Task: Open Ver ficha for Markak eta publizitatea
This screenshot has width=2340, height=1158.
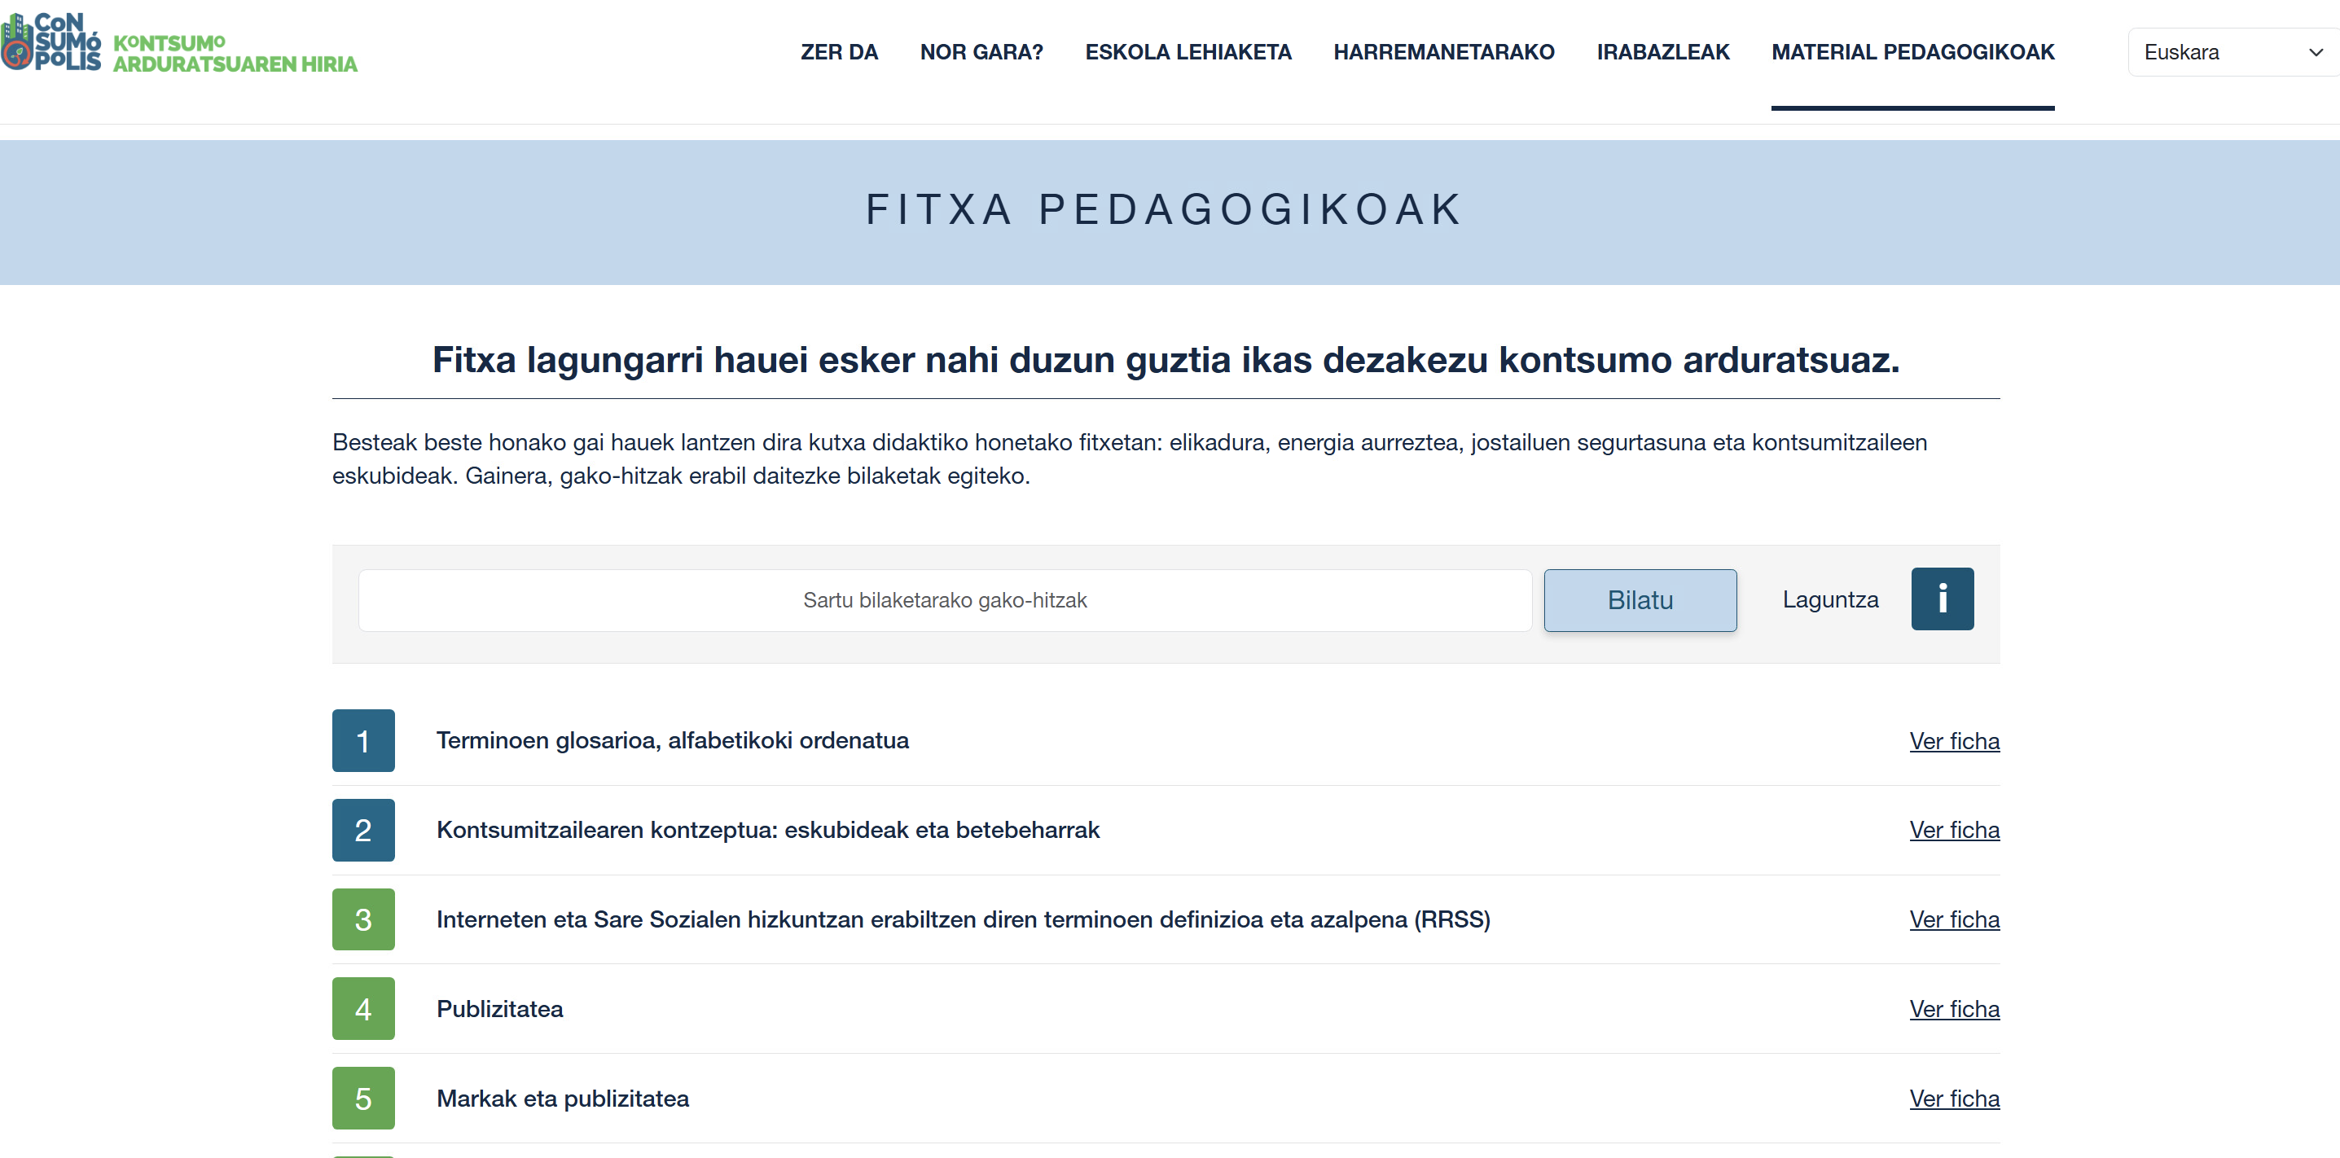Action: (1954, 1099)
